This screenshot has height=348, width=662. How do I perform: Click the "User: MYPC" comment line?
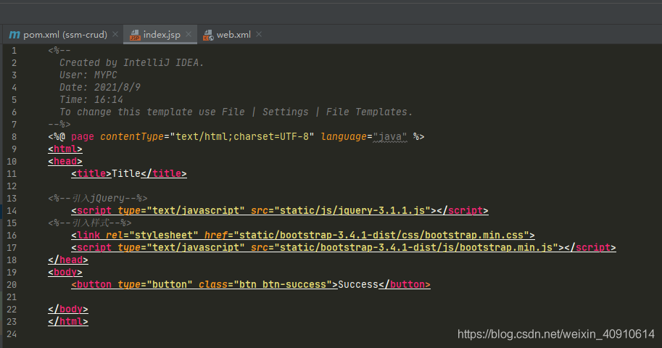[88, 75]
